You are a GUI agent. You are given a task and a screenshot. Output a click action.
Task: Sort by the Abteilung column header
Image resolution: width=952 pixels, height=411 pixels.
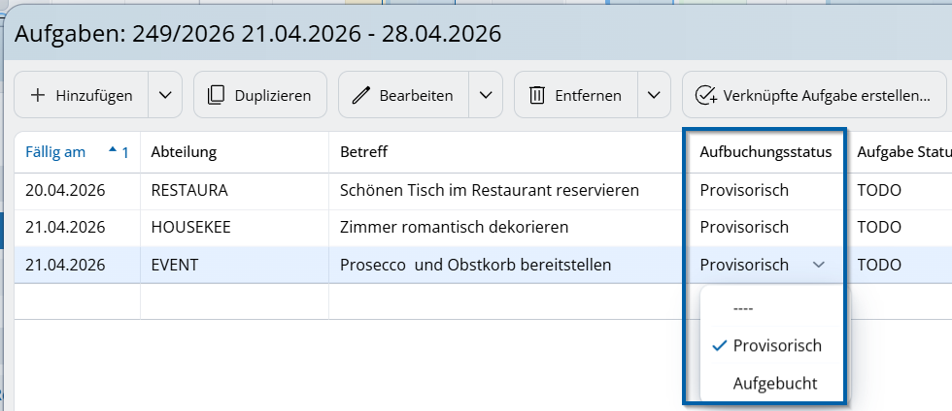(x=184, y=152)
